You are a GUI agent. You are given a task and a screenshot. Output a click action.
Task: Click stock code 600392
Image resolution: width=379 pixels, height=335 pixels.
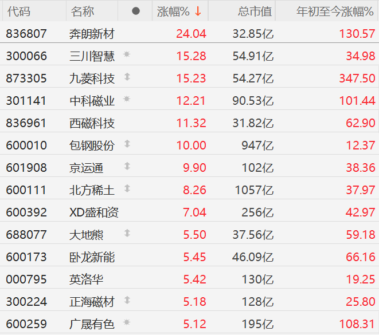(26, 212)
